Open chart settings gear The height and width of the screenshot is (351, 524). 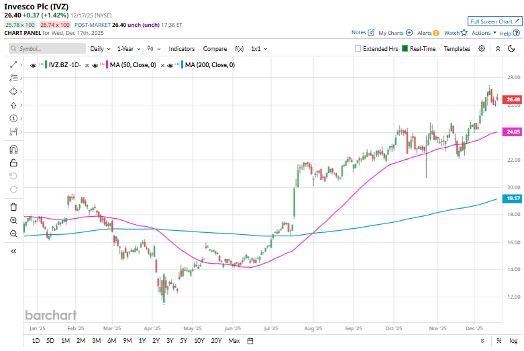[x=482, y=48]
